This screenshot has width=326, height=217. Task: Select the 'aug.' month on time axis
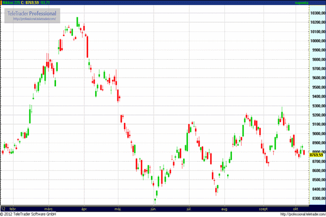click(224, 208)
